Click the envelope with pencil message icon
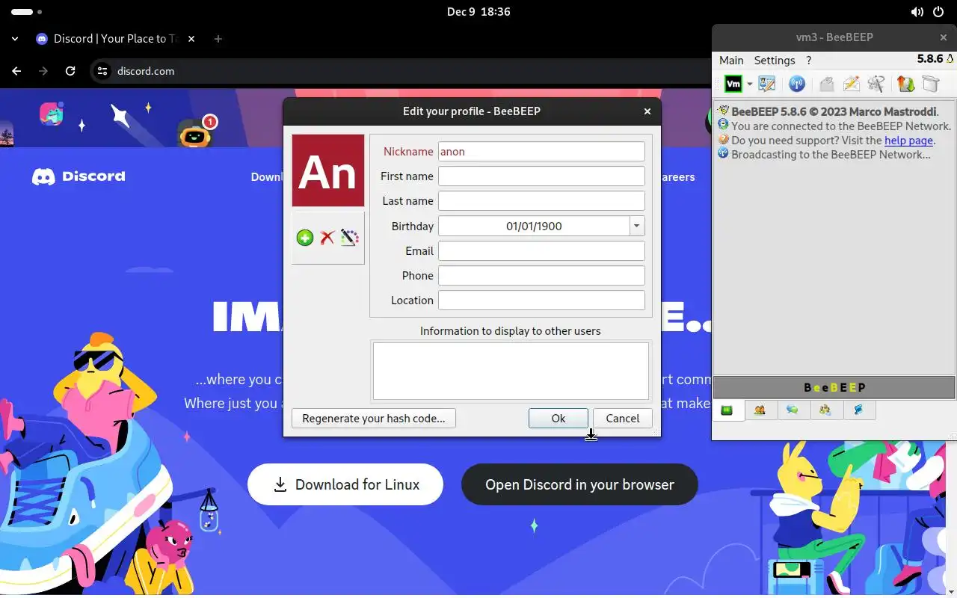Screen dimensions: 957x598 click(x=851, y=84)
